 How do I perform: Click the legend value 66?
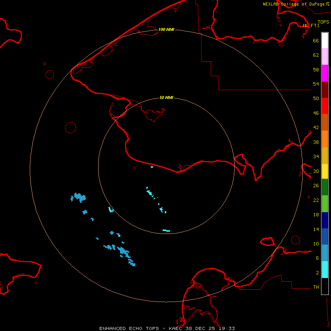[x=316, y=40]
